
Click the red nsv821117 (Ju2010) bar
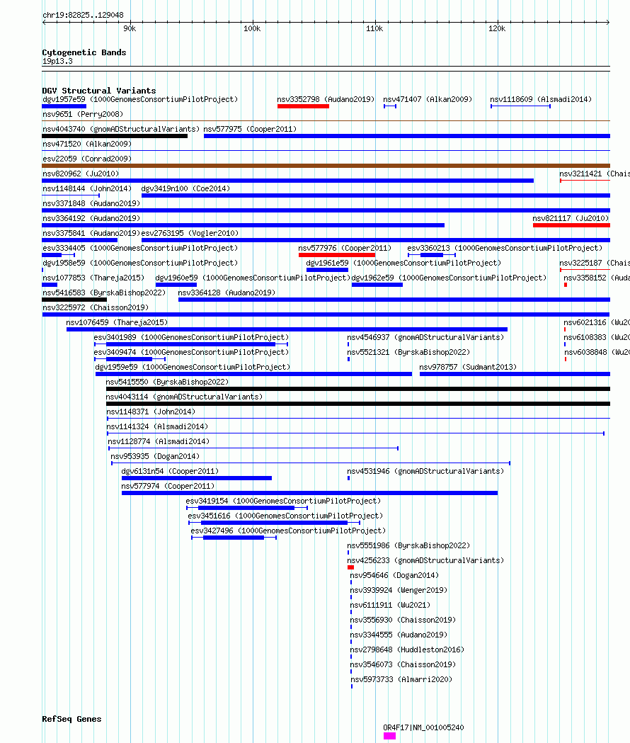[x=571, y=225]
